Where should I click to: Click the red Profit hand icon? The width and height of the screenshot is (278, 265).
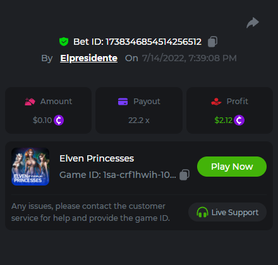tap(216, 102)
